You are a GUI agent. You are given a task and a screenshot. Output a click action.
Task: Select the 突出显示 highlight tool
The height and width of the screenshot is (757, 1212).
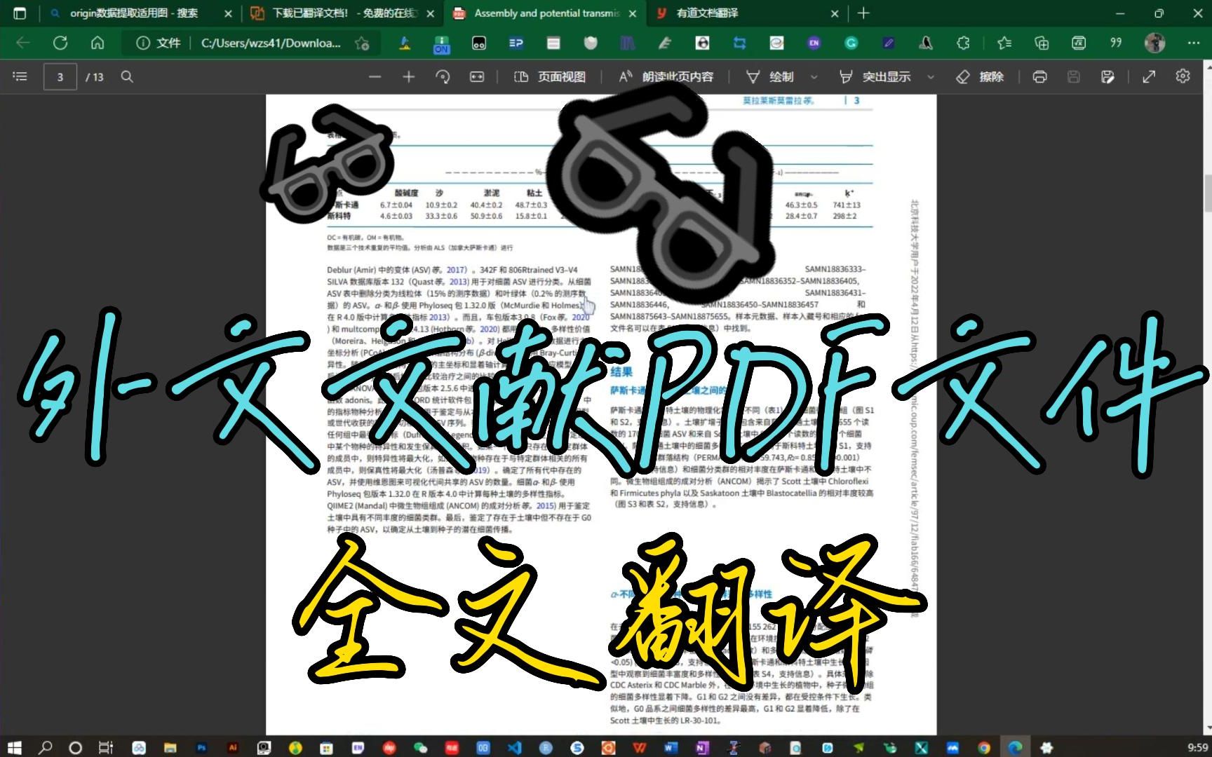pos(875,76)
